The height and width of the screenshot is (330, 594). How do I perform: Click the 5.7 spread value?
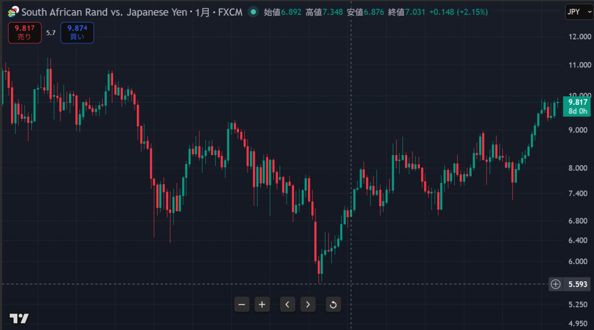(x=51, y=33)
